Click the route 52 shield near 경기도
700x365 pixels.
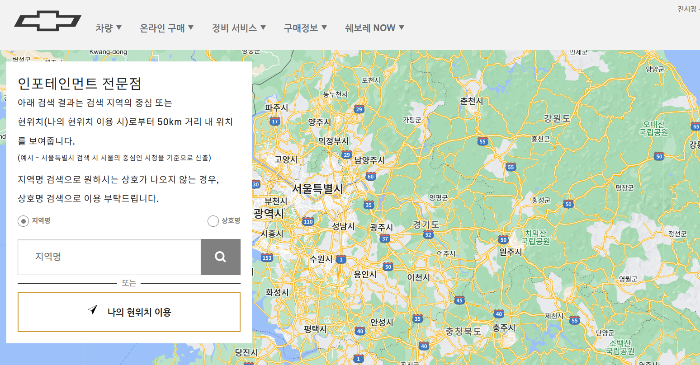[x=429, y=234]
